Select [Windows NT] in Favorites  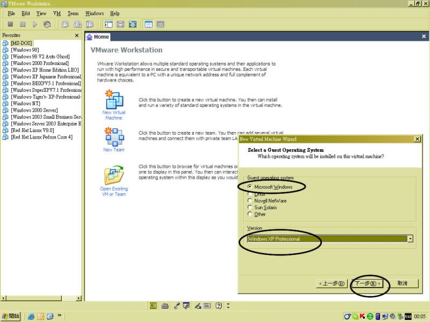coord(25,103)
